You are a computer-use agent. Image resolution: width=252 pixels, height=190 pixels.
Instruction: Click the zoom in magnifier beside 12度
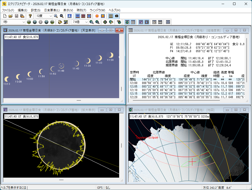coord(56,16)
